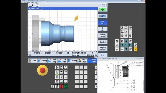Click the Machine operating area key
The width and height of the screenshot is (166, 93).
coord(122,28)
